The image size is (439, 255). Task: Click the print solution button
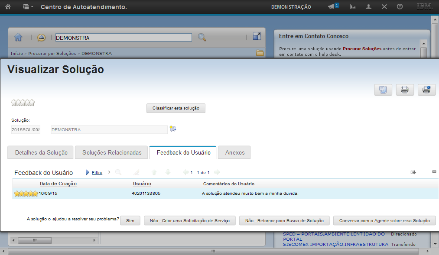[404, 90]
